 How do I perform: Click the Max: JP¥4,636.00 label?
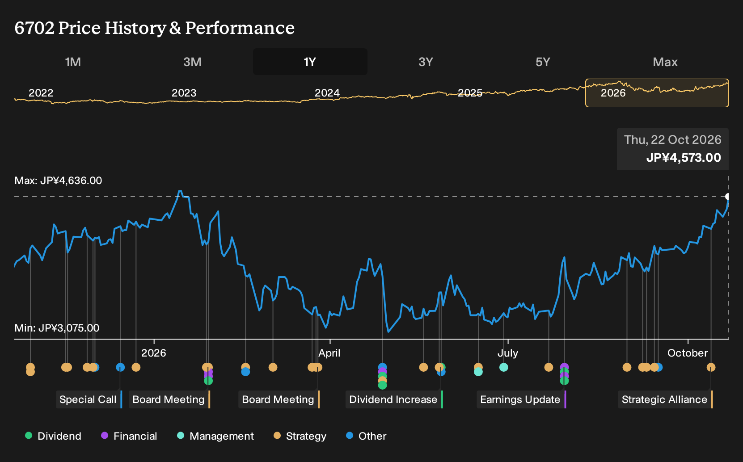[x=58, y=181]
